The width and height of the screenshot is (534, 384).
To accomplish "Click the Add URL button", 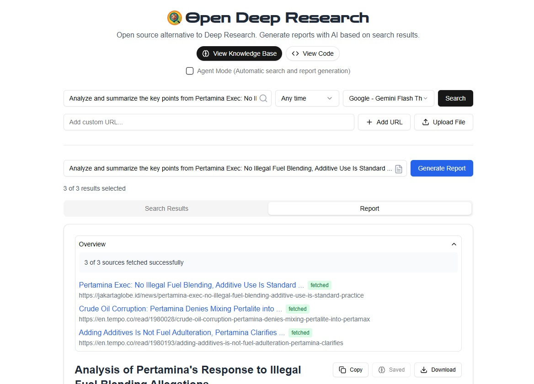I will [x=384, y=122].
